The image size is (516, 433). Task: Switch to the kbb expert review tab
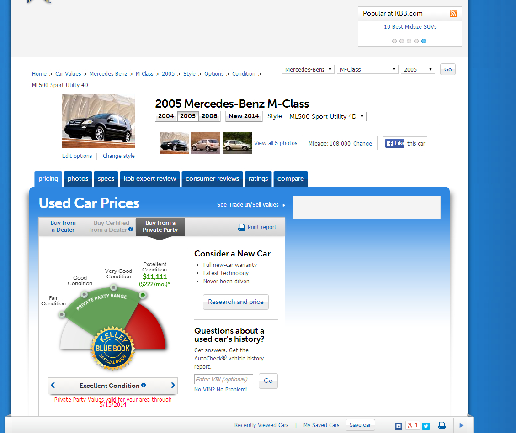[150, 179]
